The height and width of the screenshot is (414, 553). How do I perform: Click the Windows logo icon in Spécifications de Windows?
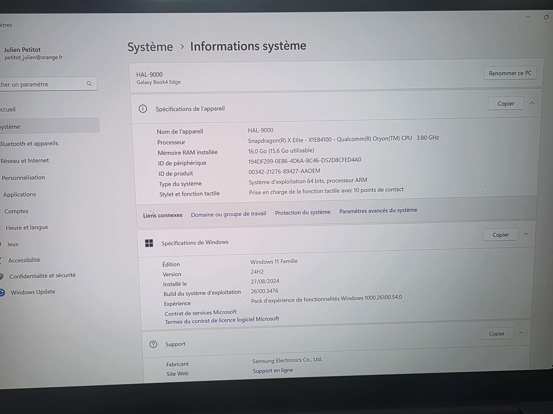tap(149, 243)
